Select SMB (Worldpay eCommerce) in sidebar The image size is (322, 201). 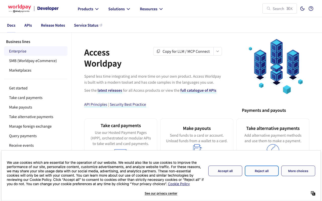(36, 61)
